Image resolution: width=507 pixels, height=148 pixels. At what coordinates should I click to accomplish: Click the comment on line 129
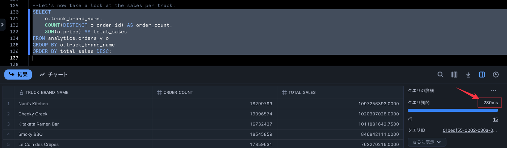click(x=104, y=5)
